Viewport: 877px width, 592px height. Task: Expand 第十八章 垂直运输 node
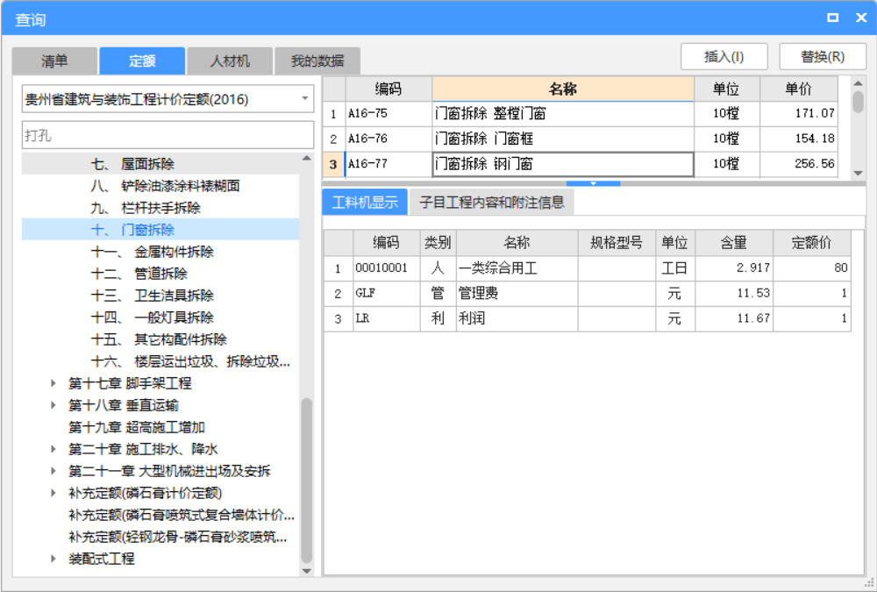[53, 405]
